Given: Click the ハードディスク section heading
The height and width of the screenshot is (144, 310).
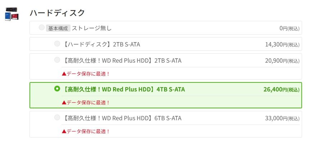Looking at the screenshot, I should pyautogui.click(x=57, y=13).
